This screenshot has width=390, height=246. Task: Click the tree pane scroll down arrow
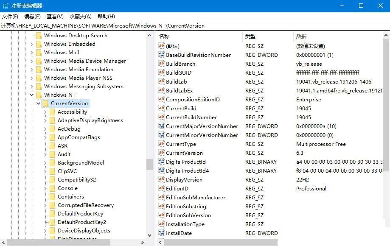click(149, 235)
